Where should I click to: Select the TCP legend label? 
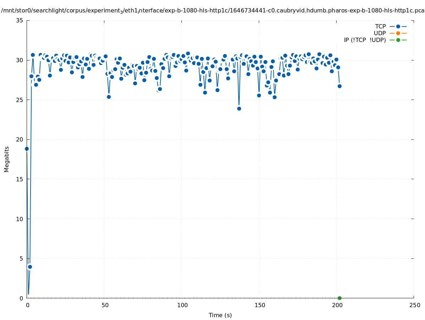380,26
